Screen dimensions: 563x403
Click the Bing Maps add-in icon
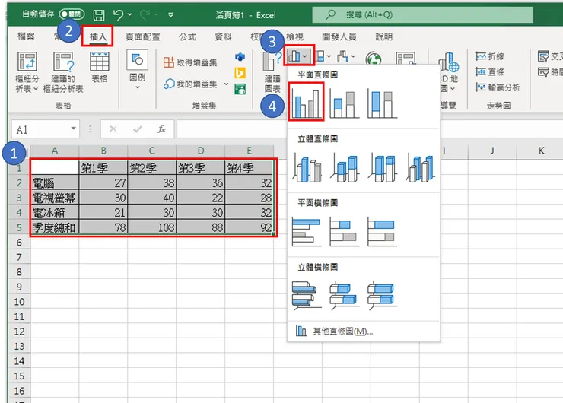240,73
